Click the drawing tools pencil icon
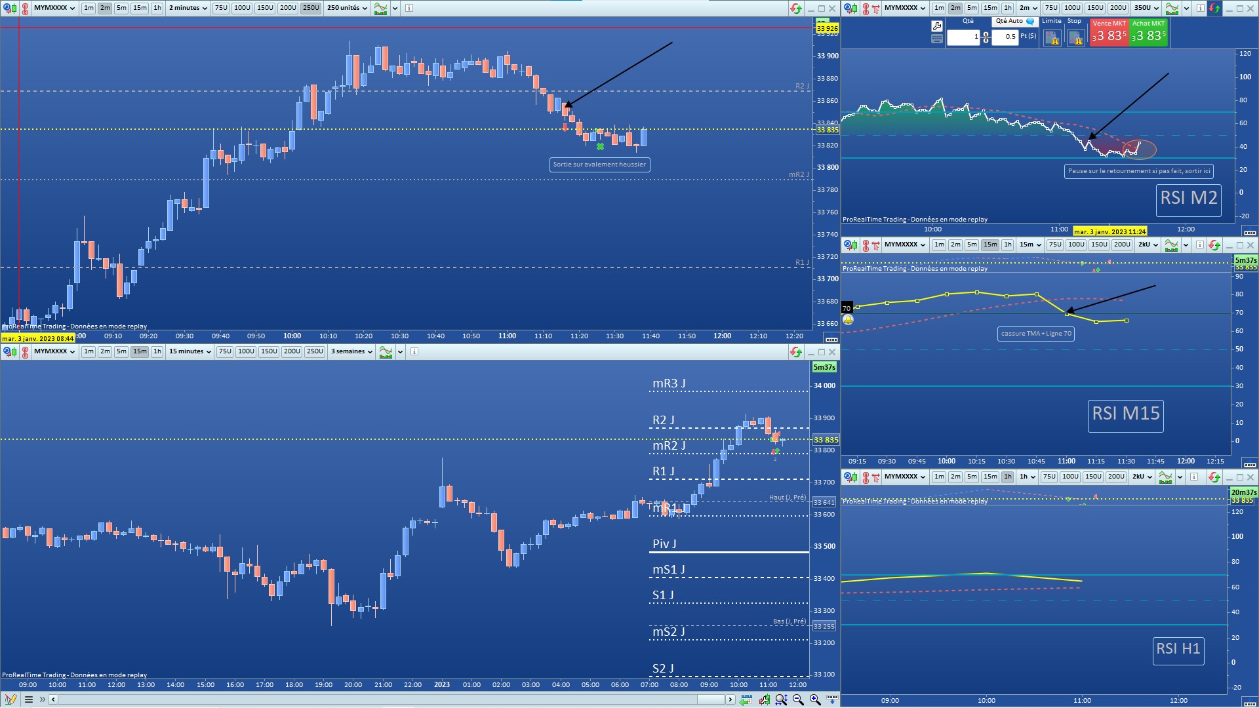Image resolution: width=1259 pixels, height=708 pixels. (10, 699)
